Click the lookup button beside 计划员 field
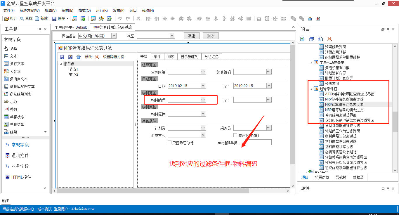 [203, 128]
